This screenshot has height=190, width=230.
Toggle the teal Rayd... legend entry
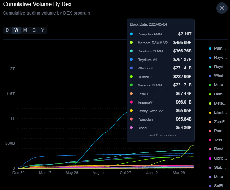218,67
